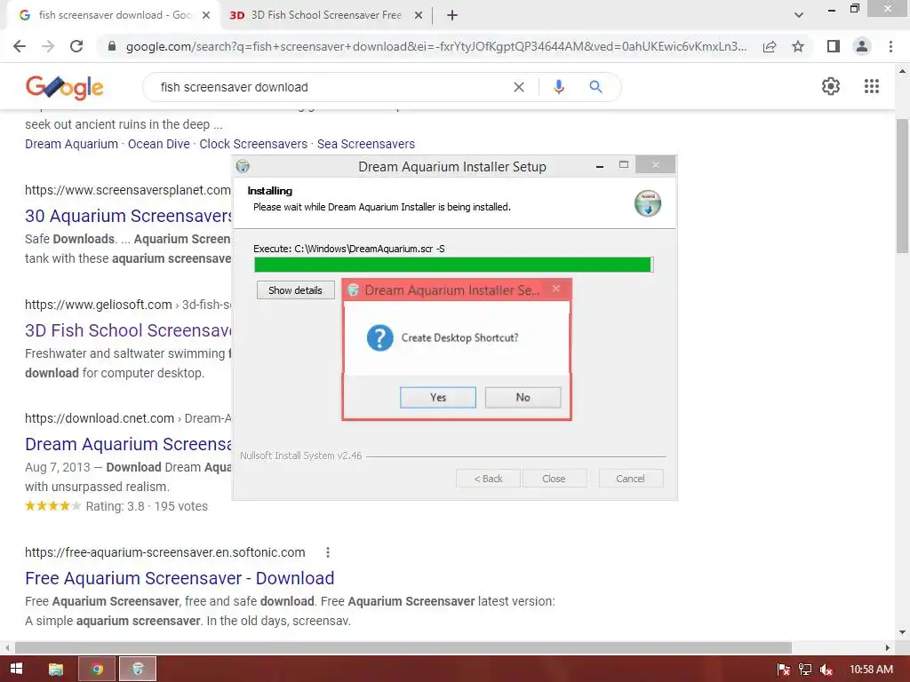Close the Create Desktop Shortcut dialog
Screen dimensions: 910x682
(x=556, y=289)
